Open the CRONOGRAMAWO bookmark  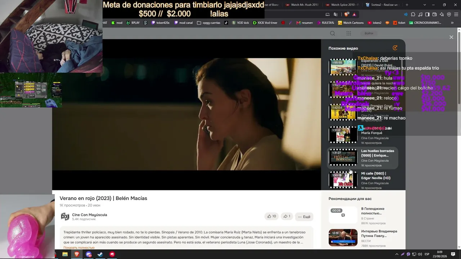[x=425, y=23]
